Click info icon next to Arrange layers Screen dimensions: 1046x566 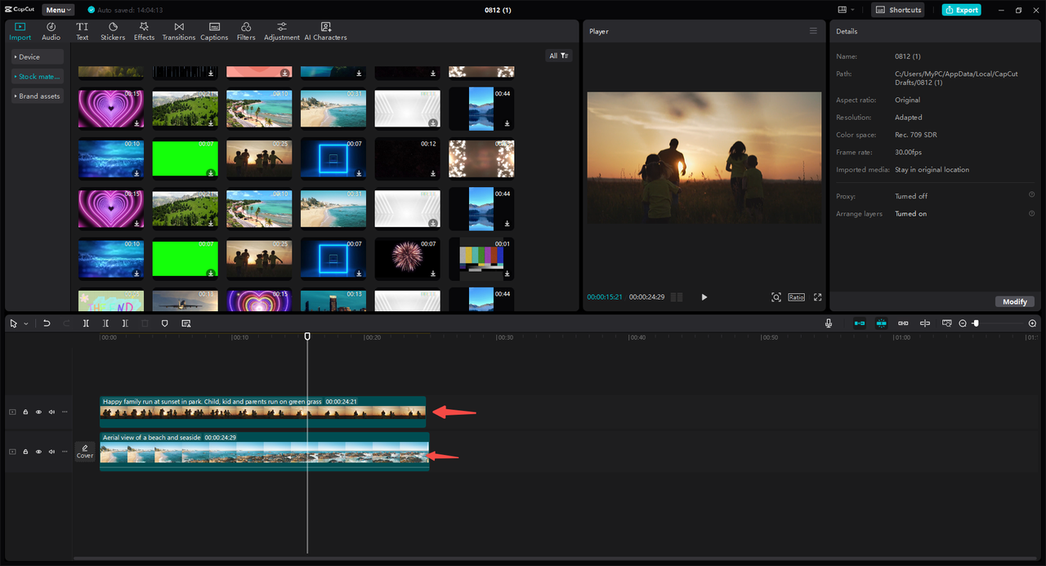(1031, 213)
